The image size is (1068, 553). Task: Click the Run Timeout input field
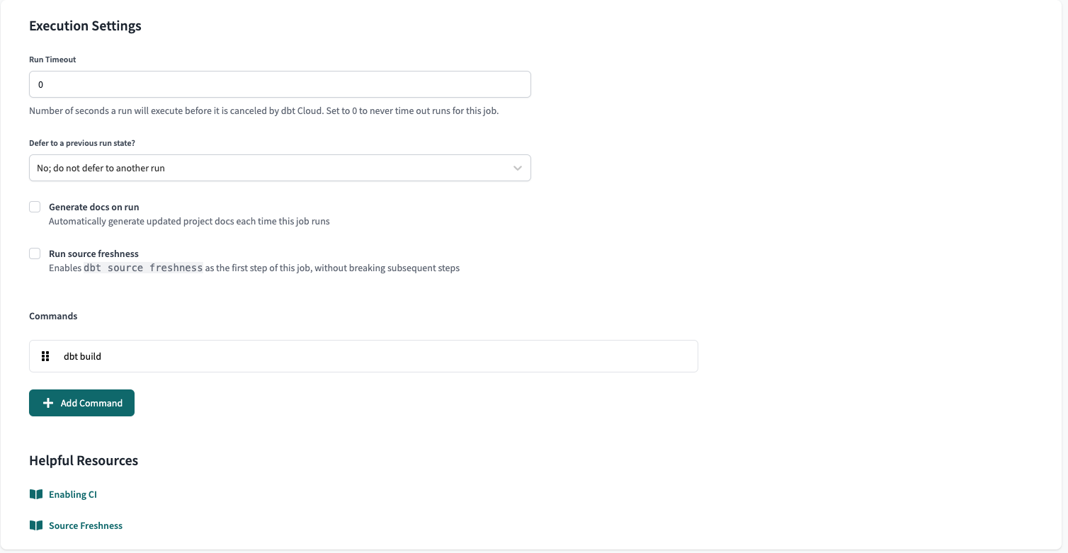pos(280,84)
